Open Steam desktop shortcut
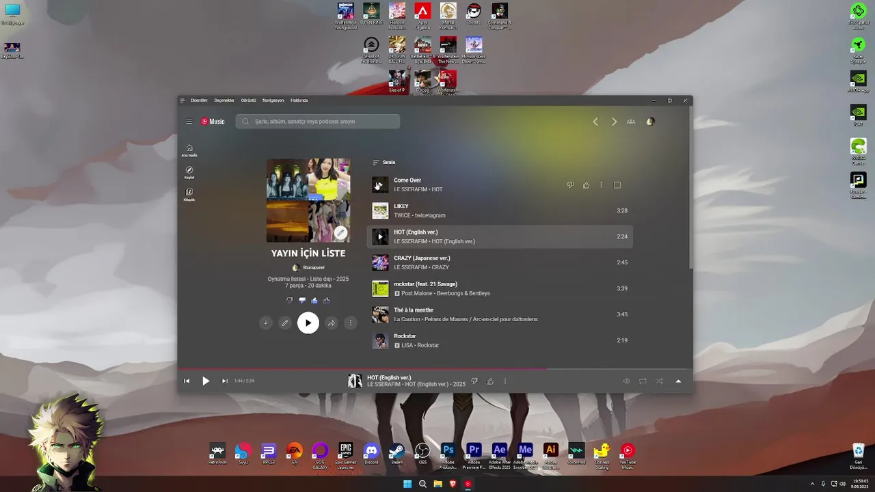This screenshot has width=875, height=492. 396,454
